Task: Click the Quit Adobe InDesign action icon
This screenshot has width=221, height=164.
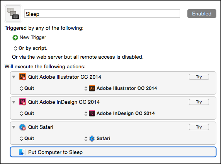Action: coord(22,102)
